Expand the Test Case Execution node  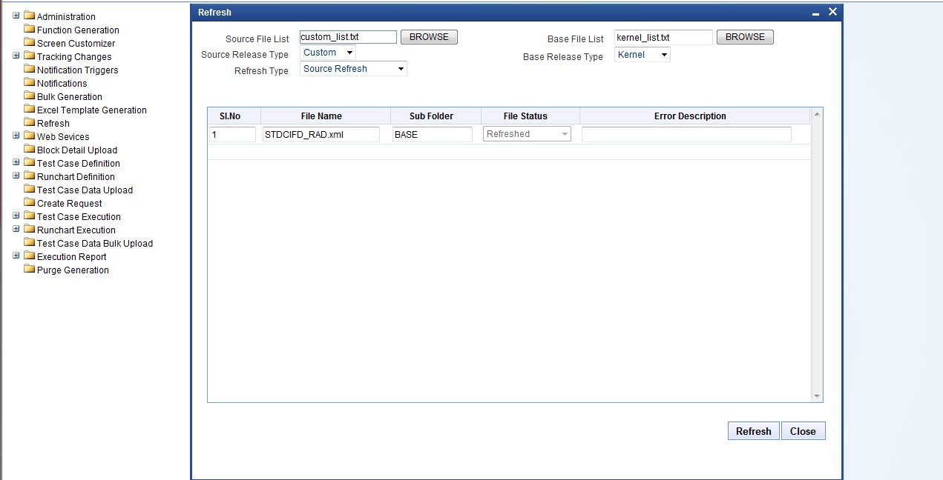point(16,216)
